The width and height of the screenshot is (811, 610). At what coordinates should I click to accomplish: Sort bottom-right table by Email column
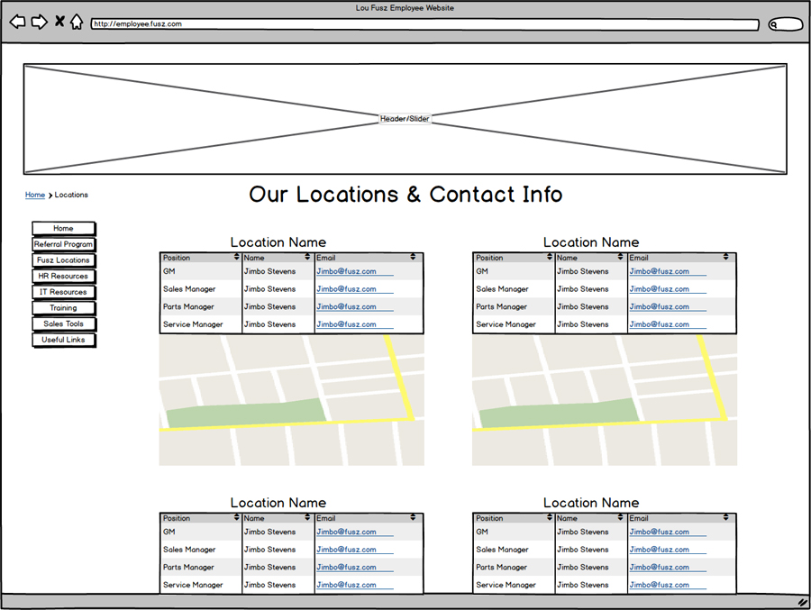pos(725,517)
